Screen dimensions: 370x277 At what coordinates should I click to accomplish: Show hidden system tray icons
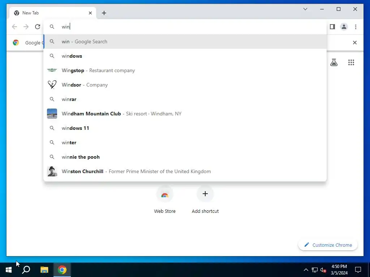pyautogui.click(x=306, y=270)
